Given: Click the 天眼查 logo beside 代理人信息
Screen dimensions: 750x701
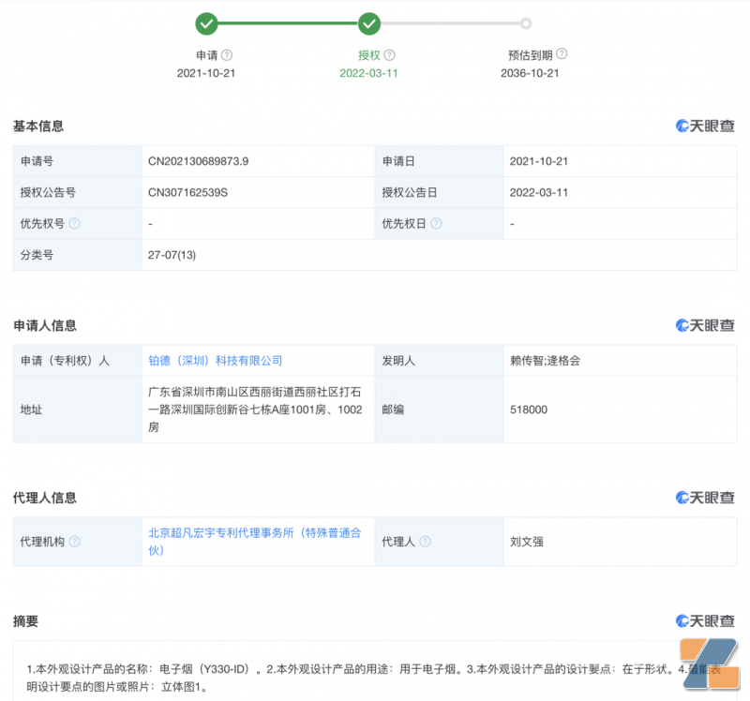Looking at the screenshot, I should (705, 498).
